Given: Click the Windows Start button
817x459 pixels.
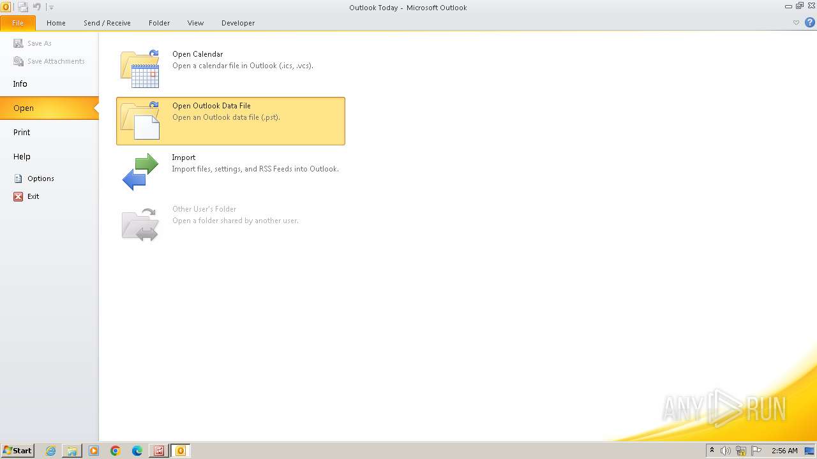Looking at the screenshot, I should point(17,451).
